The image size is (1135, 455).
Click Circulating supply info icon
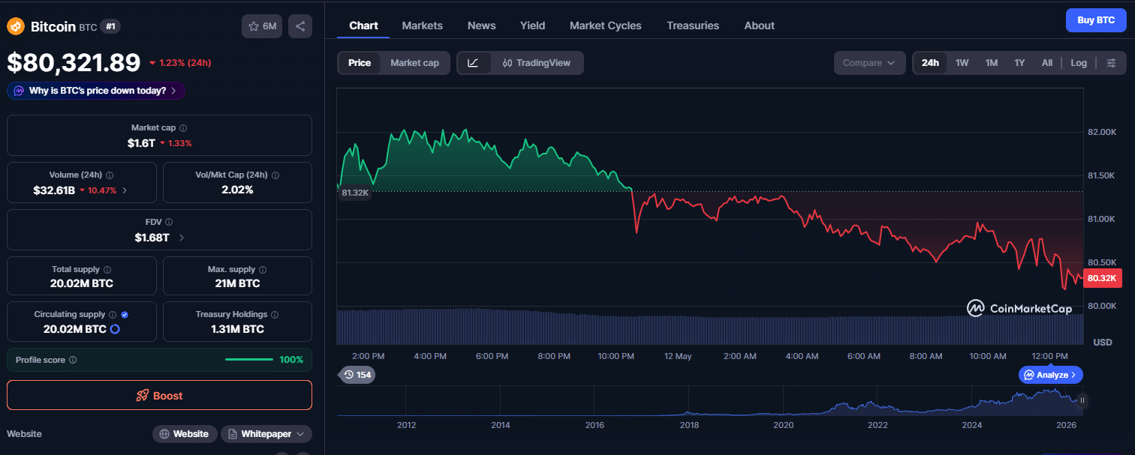[x=113, y=315]
